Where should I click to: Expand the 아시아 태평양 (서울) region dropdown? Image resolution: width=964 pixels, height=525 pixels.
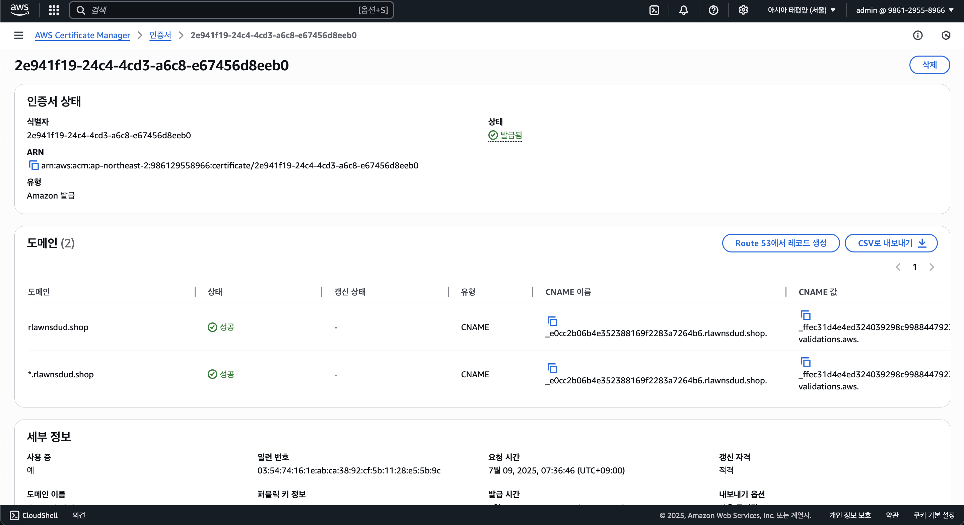point(801,10)
